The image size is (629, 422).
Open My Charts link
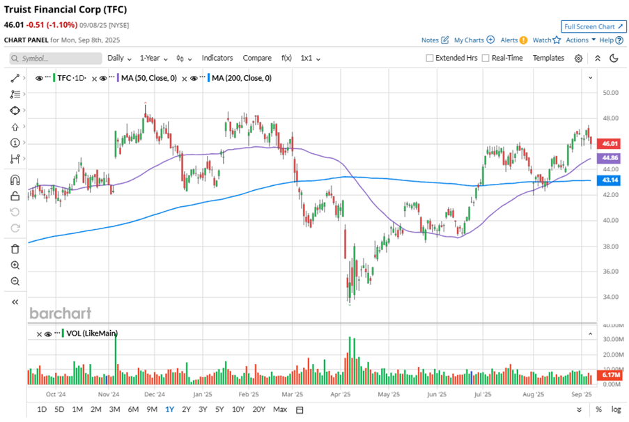point(474,40)
